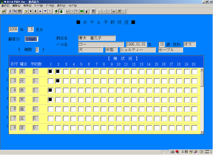Uncheck pen 2 on day 2 (月)

(58, 72)
